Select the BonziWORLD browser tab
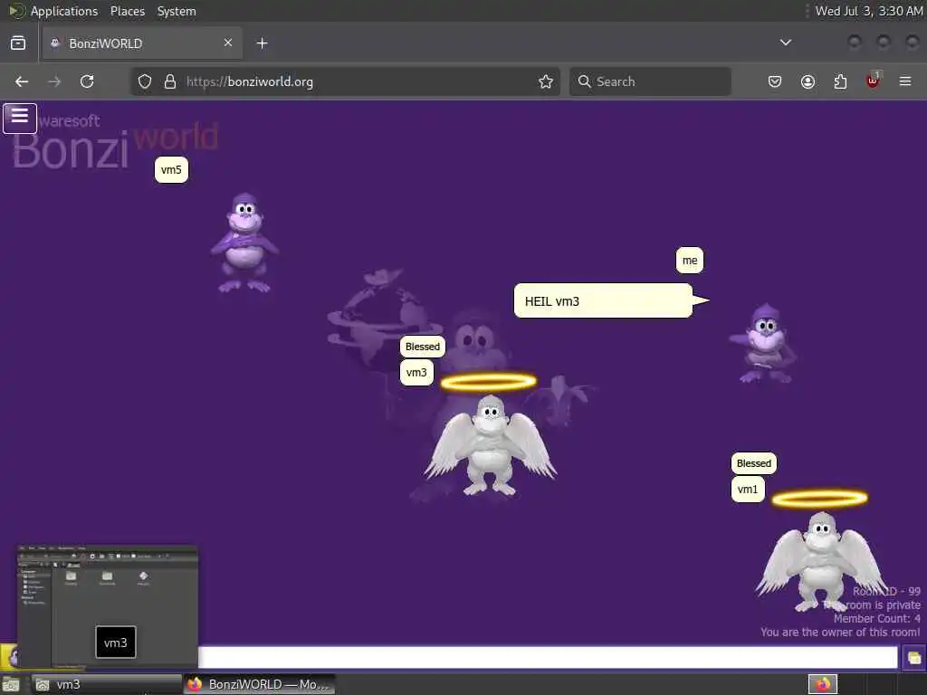This screenshot has width=927, height=695. (142, 43)
